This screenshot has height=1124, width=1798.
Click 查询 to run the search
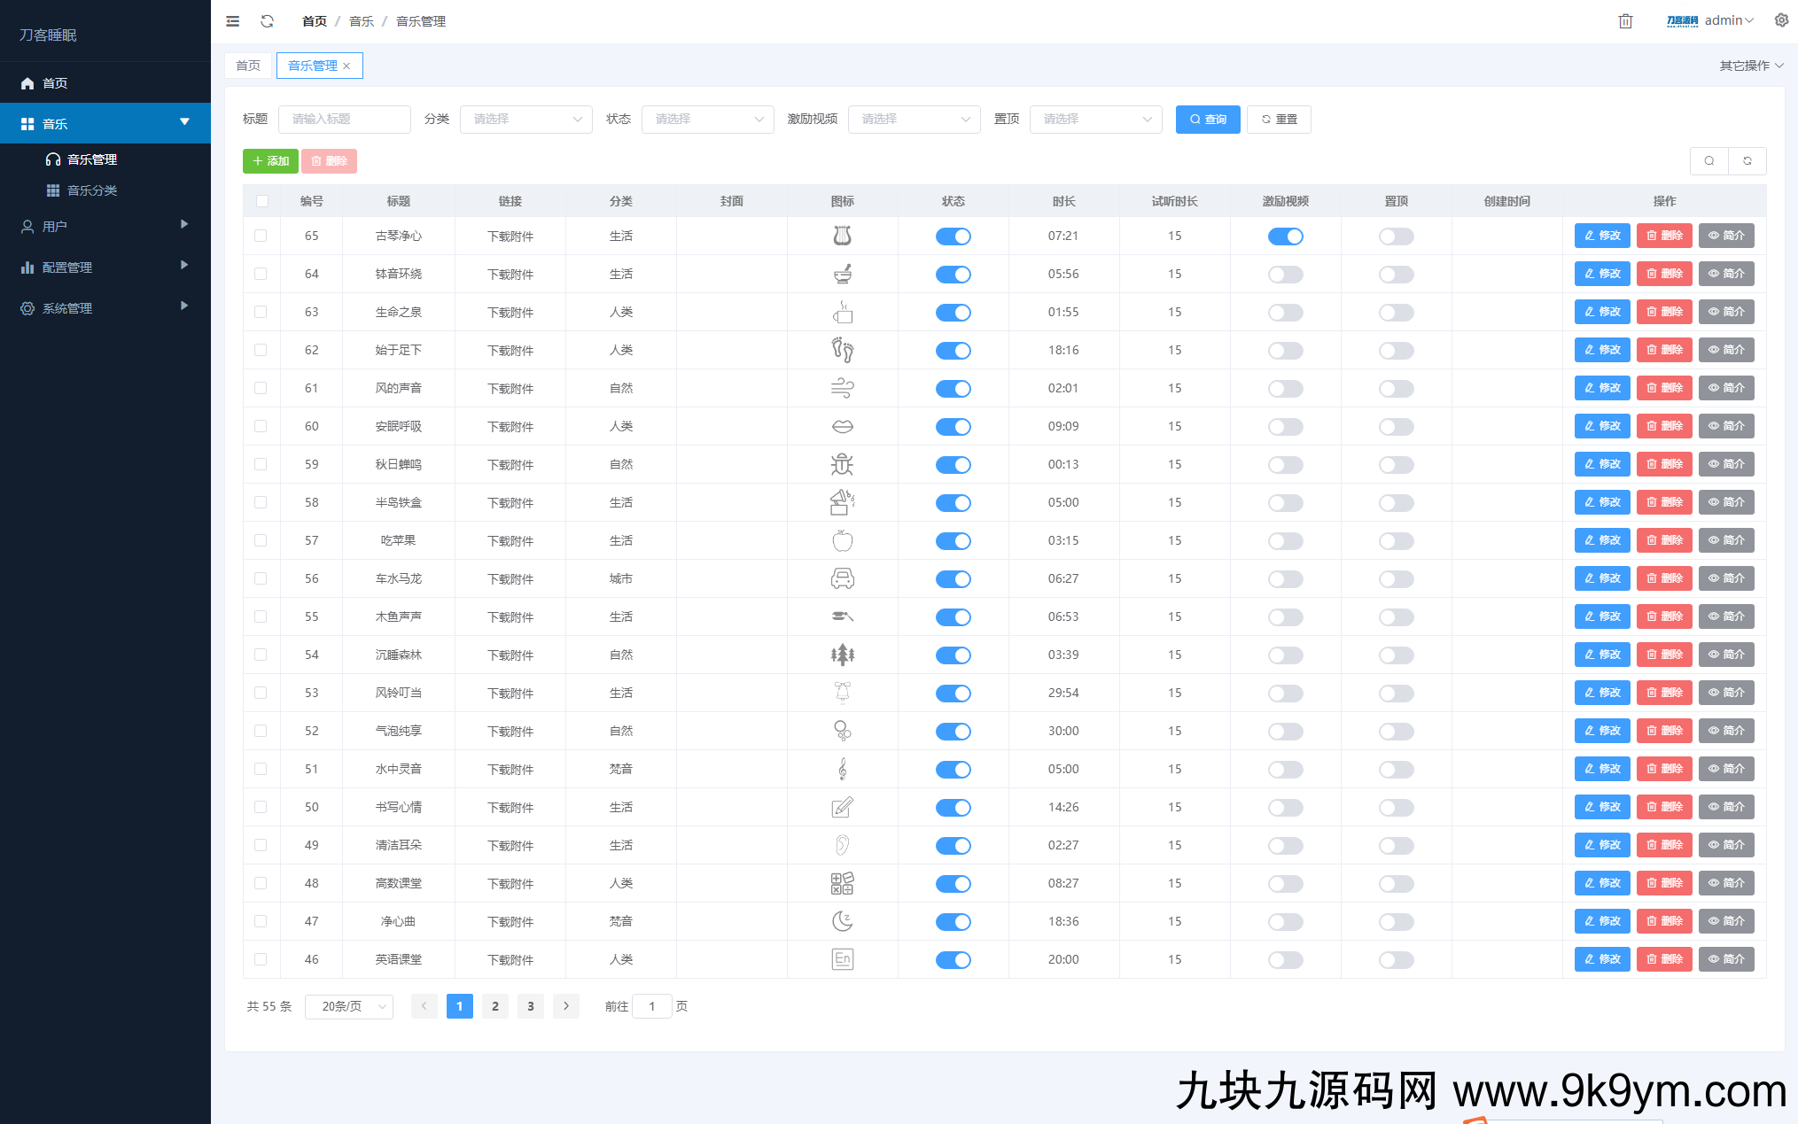(1207, 119)
